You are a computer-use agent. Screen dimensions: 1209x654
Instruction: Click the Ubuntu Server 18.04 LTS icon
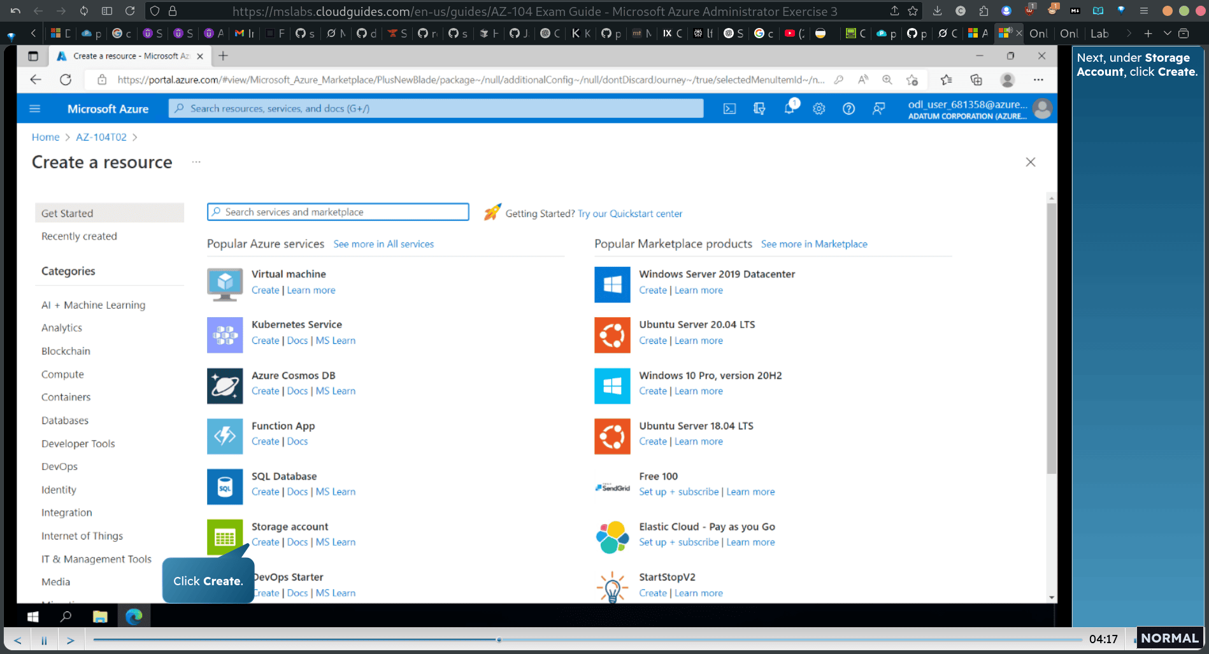click(x=612, y=436)
